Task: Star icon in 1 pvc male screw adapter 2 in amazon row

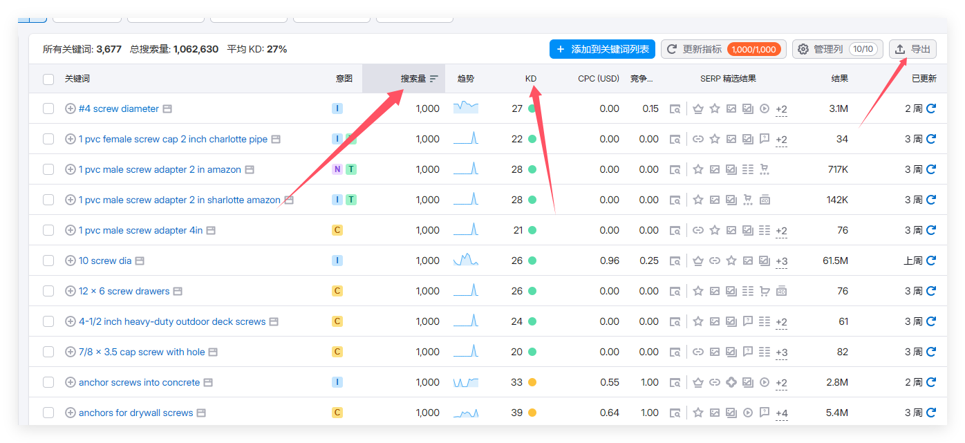Action: tap(698, 169)
